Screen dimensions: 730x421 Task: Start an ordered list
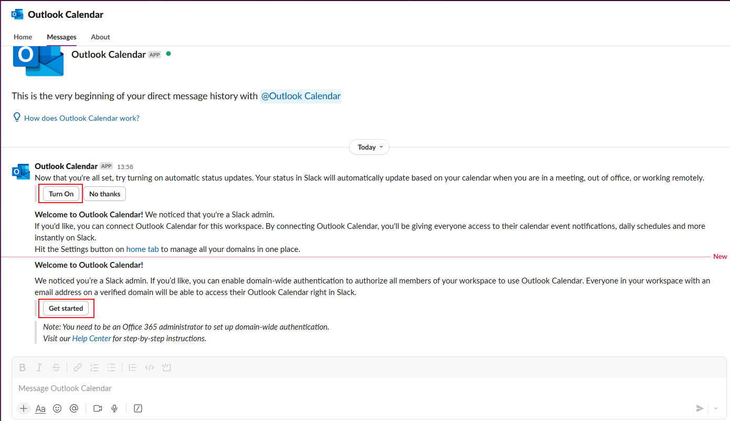click(94, 367)
